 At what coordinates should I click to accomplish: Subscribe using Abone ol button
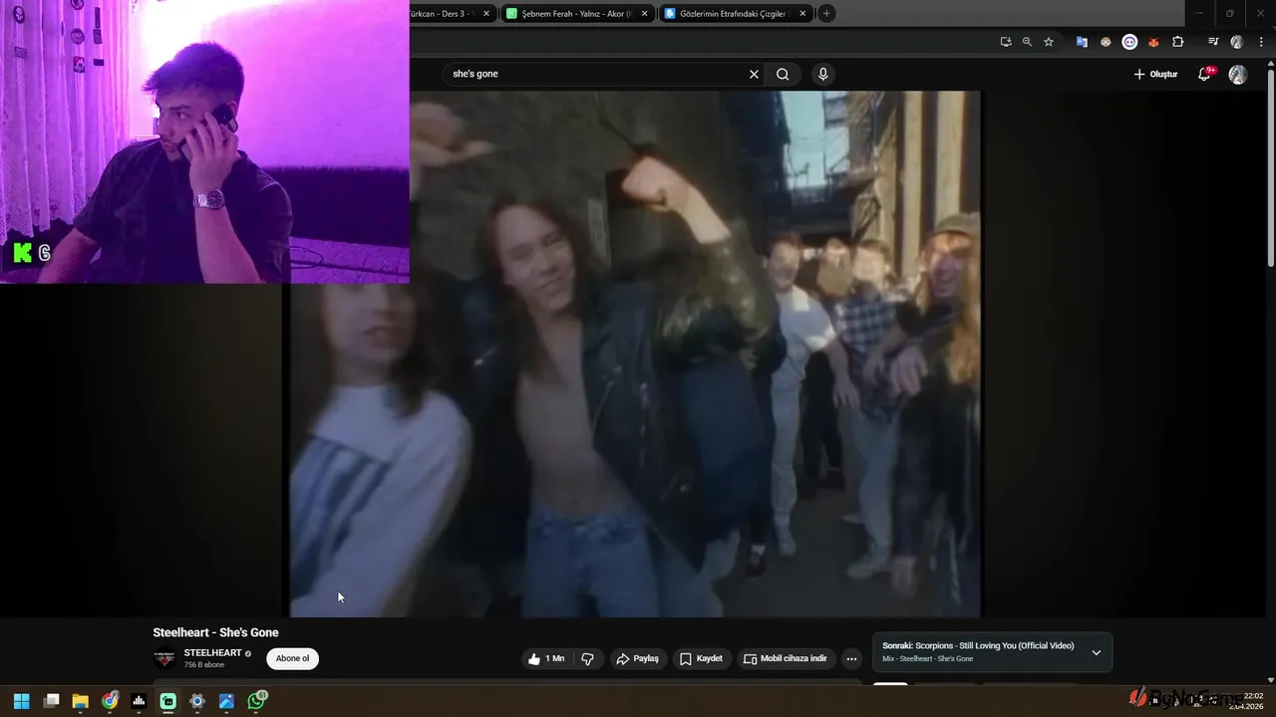(x=292, y=658)
